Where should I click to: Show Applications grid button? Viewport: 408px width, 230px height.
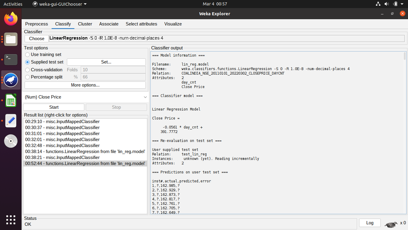pos(11,220)
